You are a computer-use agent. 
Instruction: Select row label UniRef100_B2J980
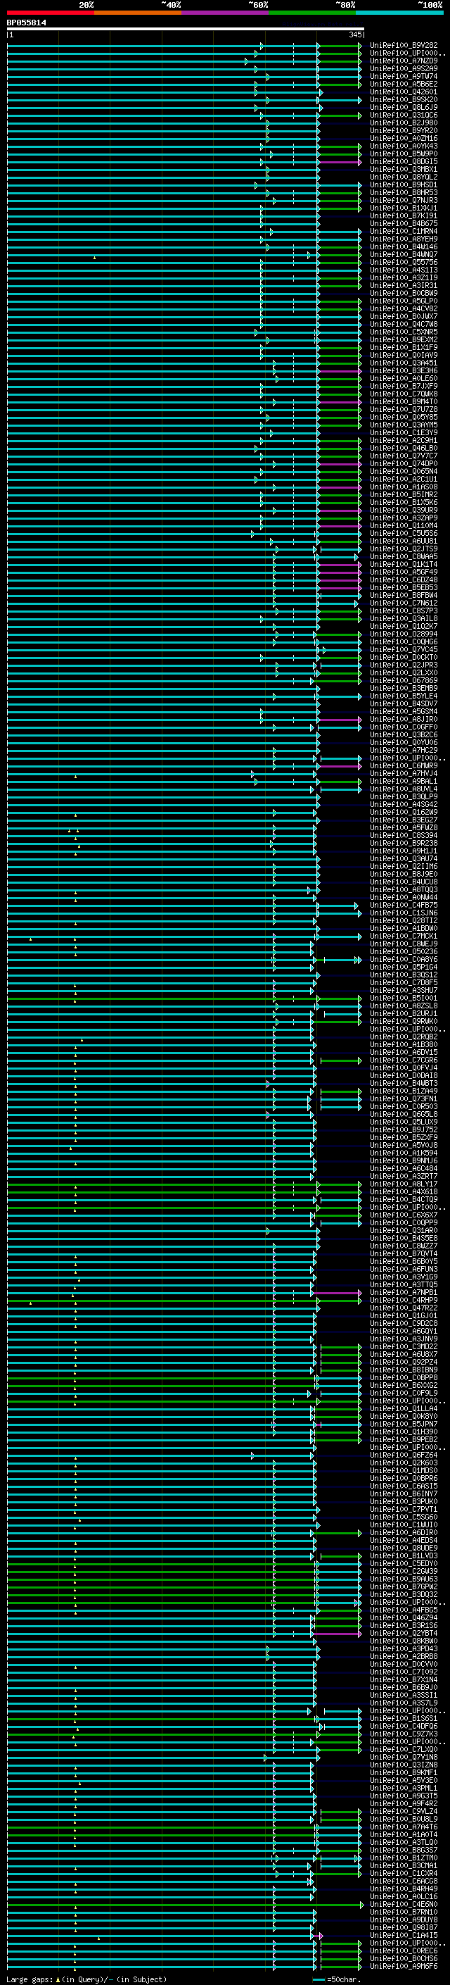tap(404, 123)
